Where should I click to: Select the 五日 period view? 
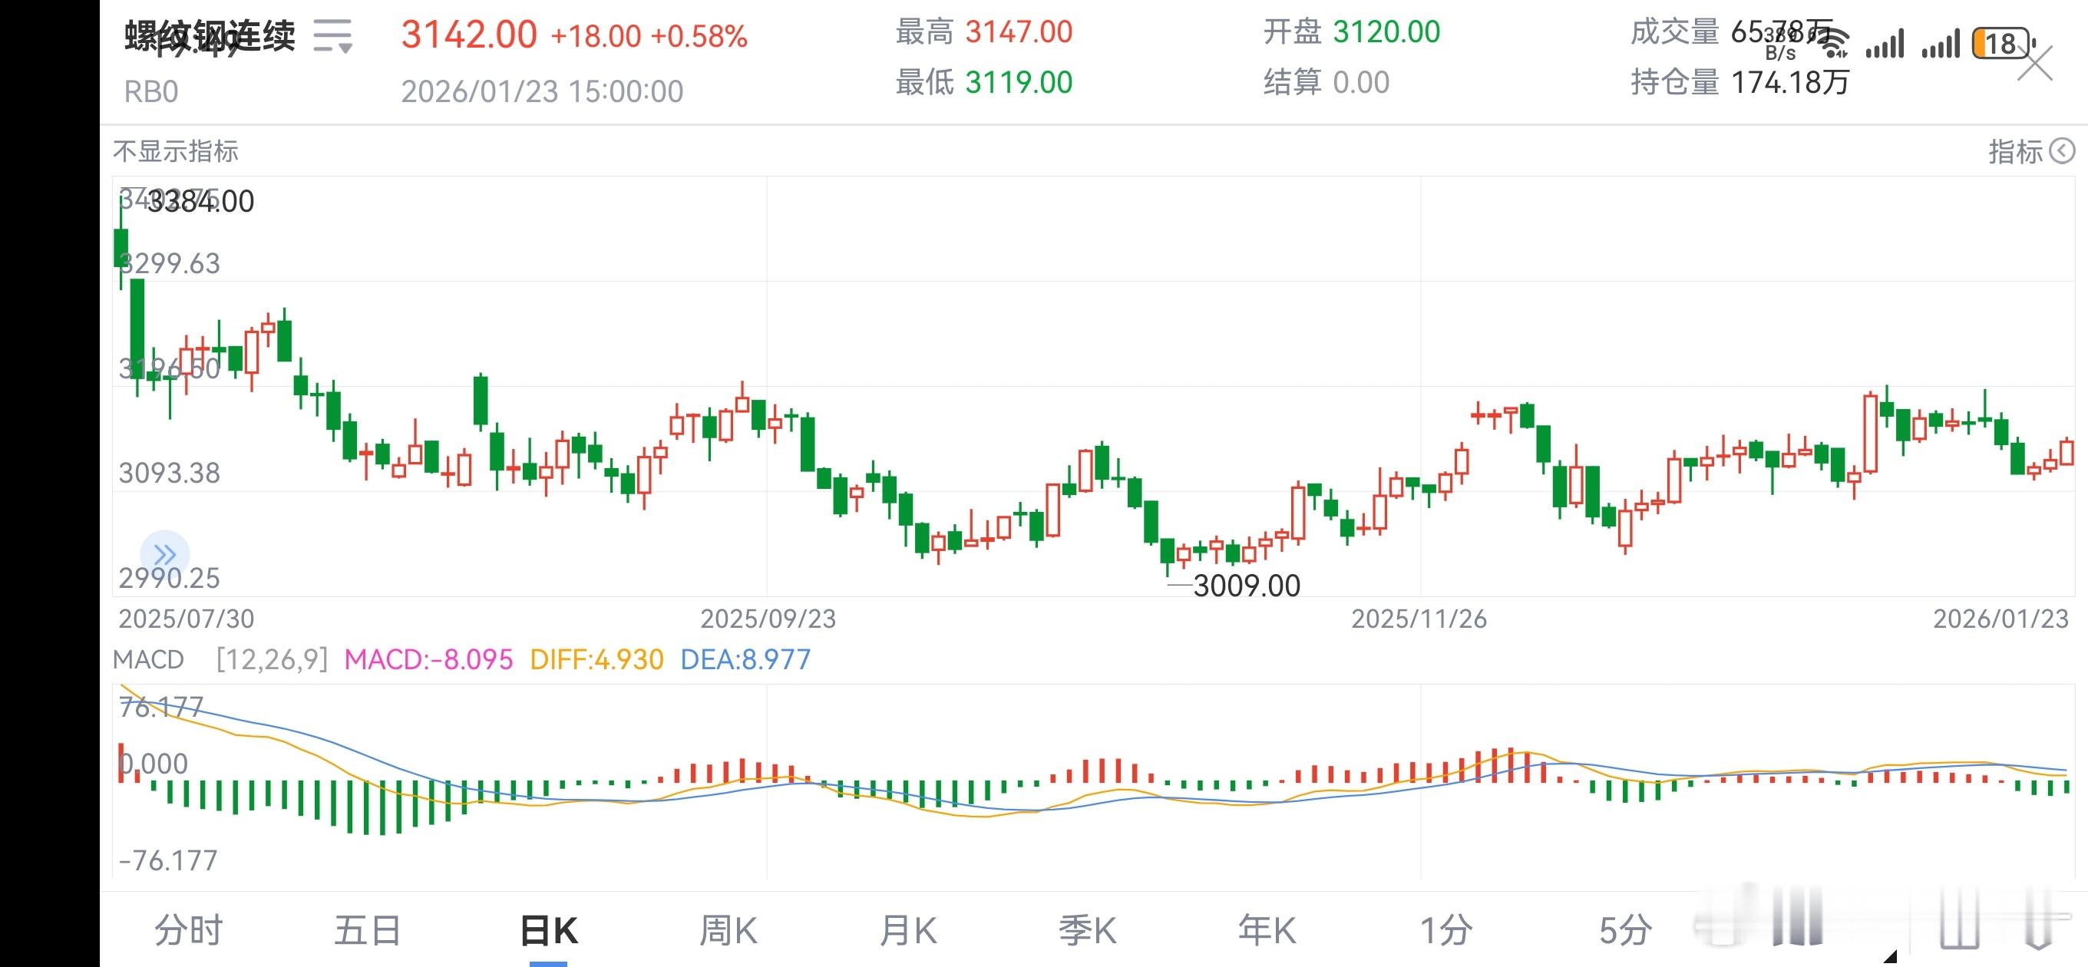(x=367, y=929)
